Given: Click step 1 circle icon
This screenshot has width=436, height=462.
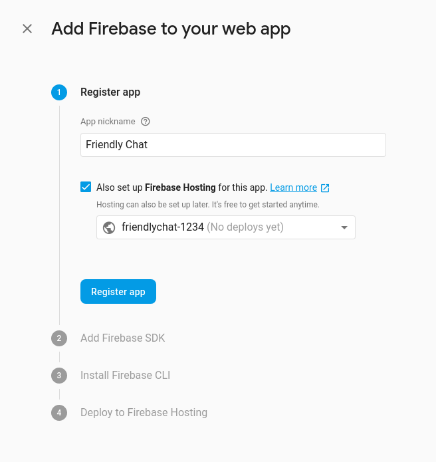Looking at the screenshot, I should 59,92.
